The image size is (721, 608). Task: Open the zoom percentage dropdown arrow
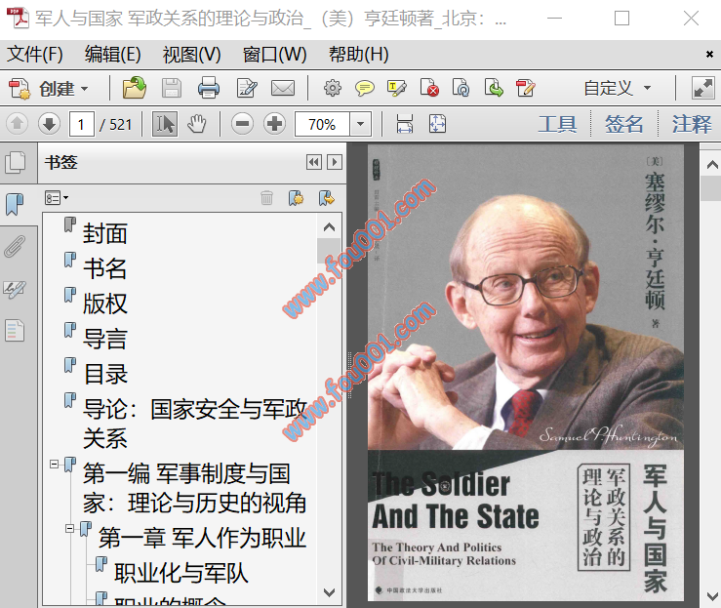tap(361, 124)
